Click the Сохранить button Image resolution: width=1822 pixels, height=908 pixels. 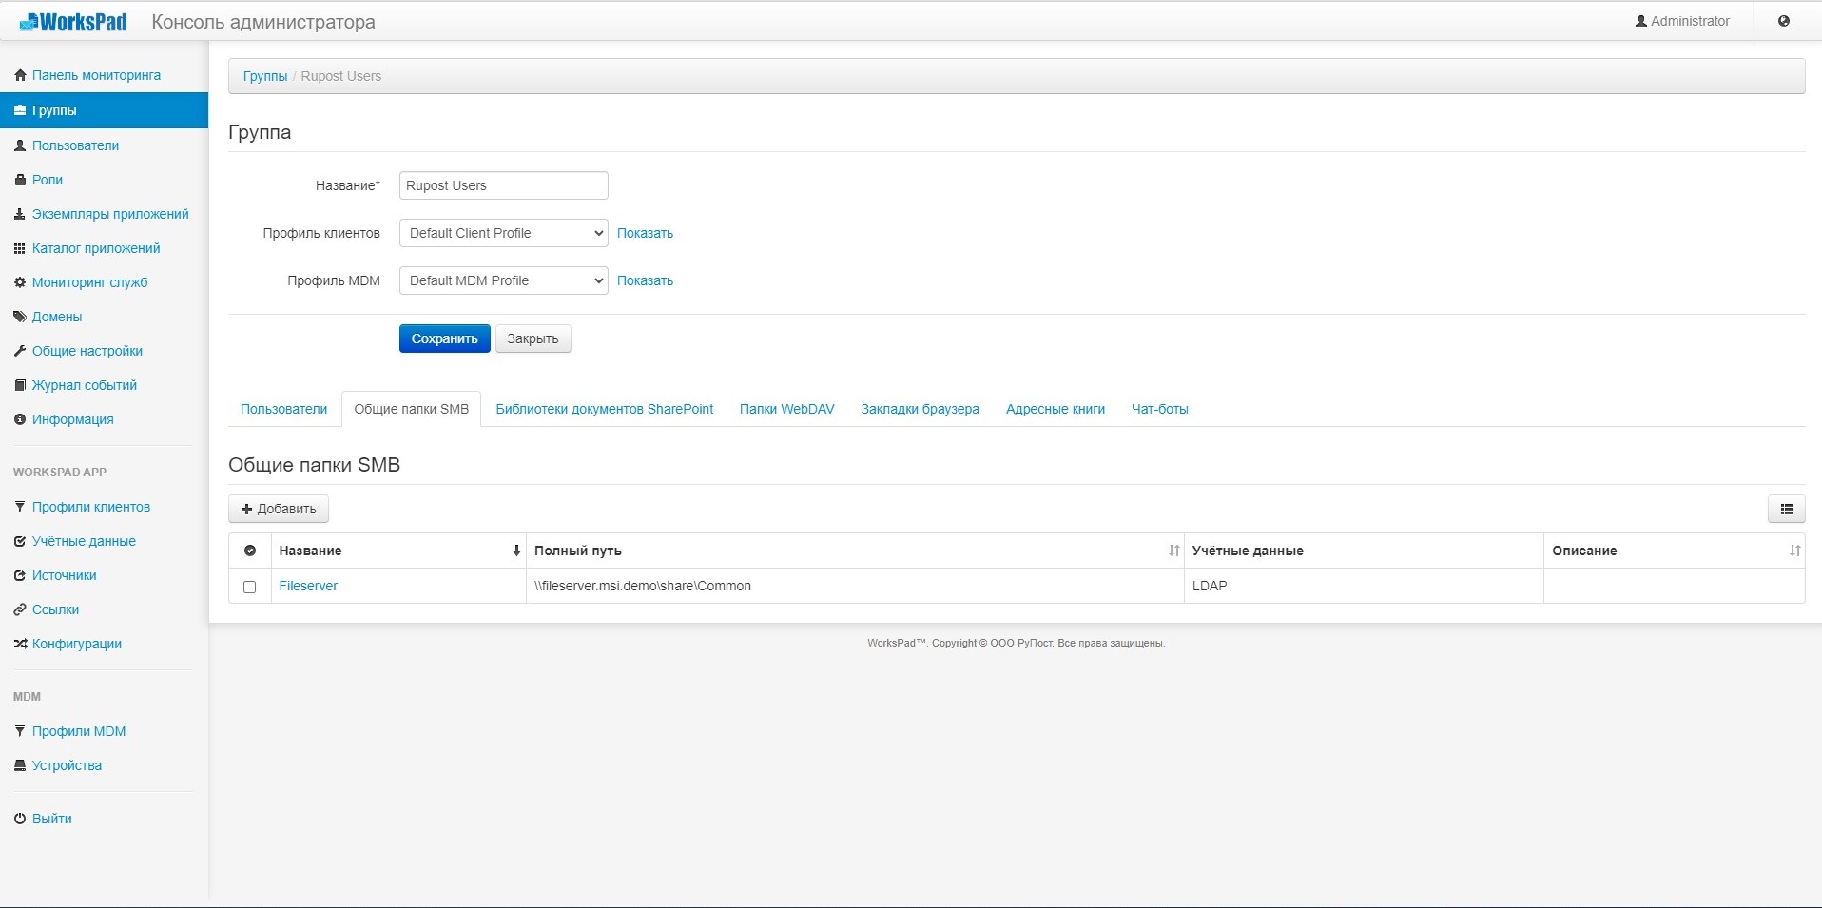click(445, 338)
